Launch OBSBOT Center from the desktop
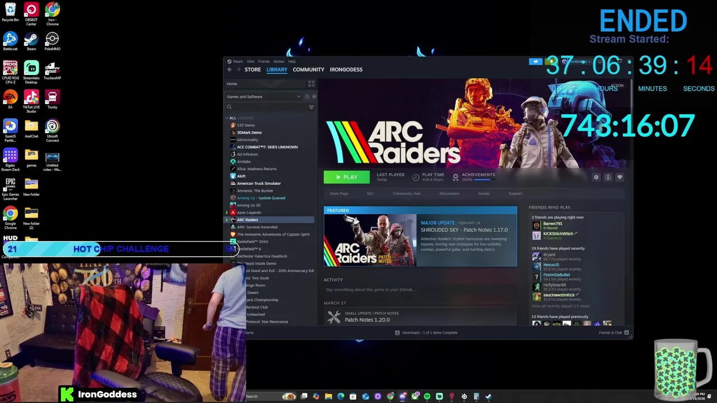This screenshot has width=717, height=403. point(31,14)
